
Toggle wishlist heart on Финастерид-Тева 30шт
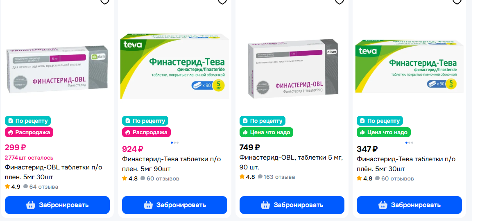pos(457,1)
